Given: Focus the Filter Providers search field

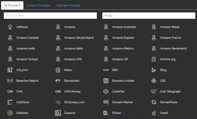Looking at the screenshot, I should pos(50,16).
